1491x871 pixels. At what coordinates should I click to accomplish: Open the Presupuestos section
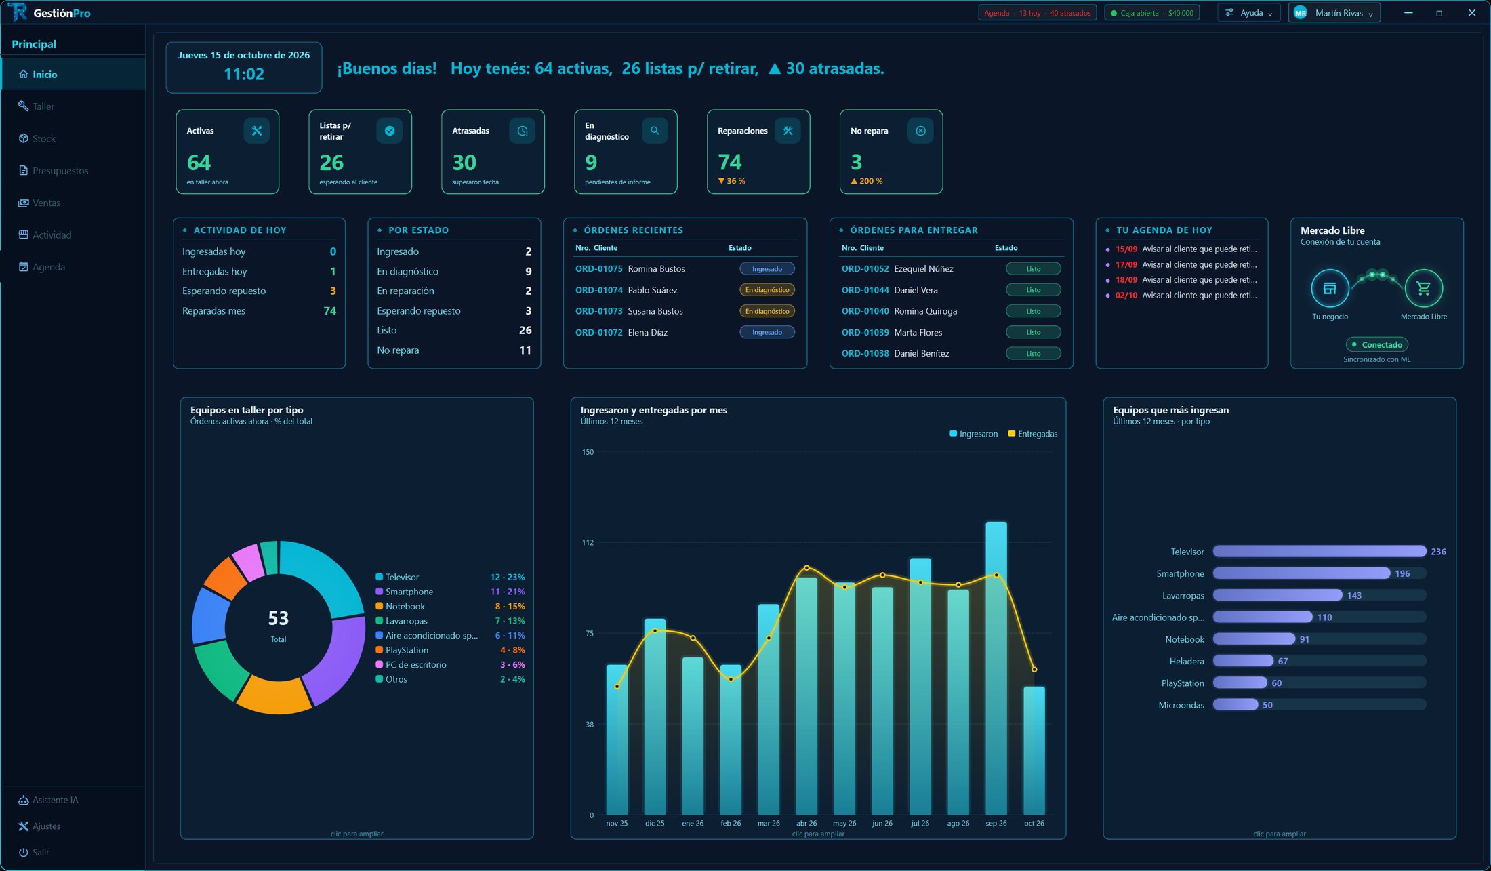73,171
